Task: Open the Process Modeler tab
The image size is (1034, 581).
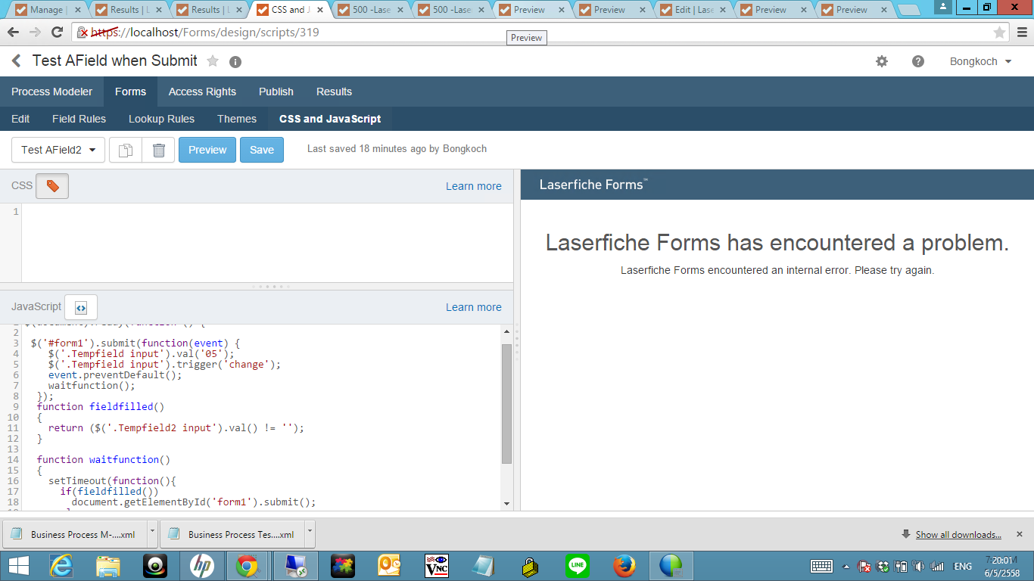Action: pos(51,92)
